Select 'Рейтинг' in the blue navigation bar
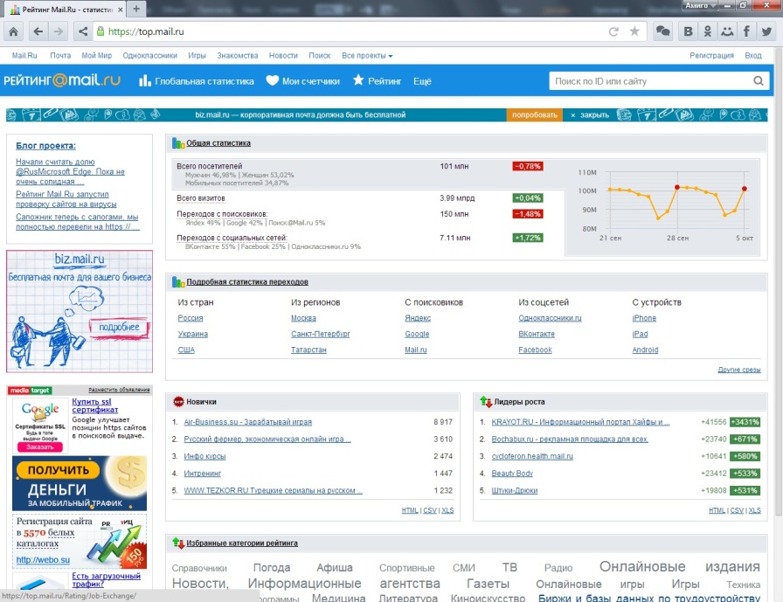783x602 pixels. tap(378, 81)
